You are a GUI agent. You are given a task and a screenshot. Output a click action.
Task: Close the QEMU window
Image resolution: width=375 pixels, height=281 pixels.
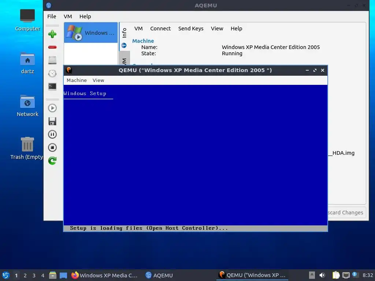coord(323,70)
